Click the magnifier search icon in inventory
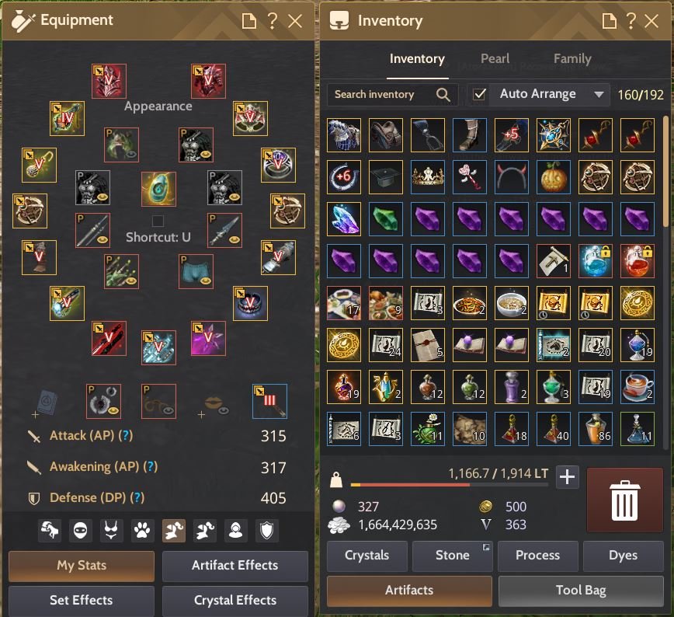This screenshot has height=617, width=674. [443, 95]
